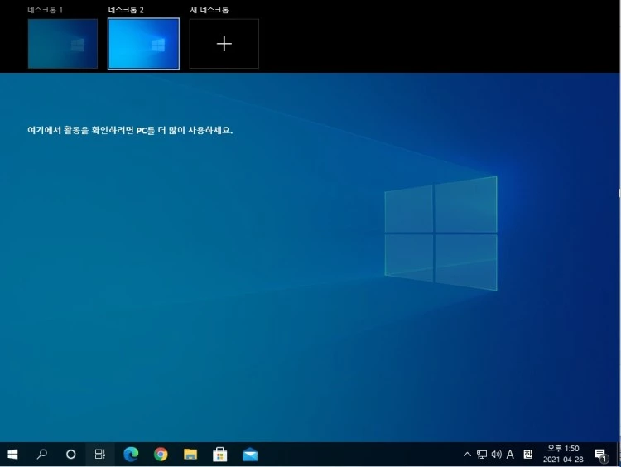Open File Explorer from taskbar
Viewport: 621px width, 467px height.
click(190, 454)
